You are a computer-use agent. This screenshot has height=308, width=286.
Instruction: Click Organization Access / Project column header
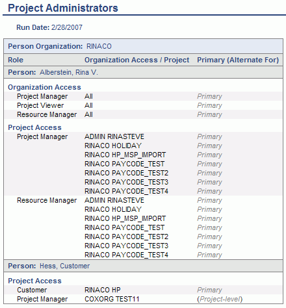point(136,60)
